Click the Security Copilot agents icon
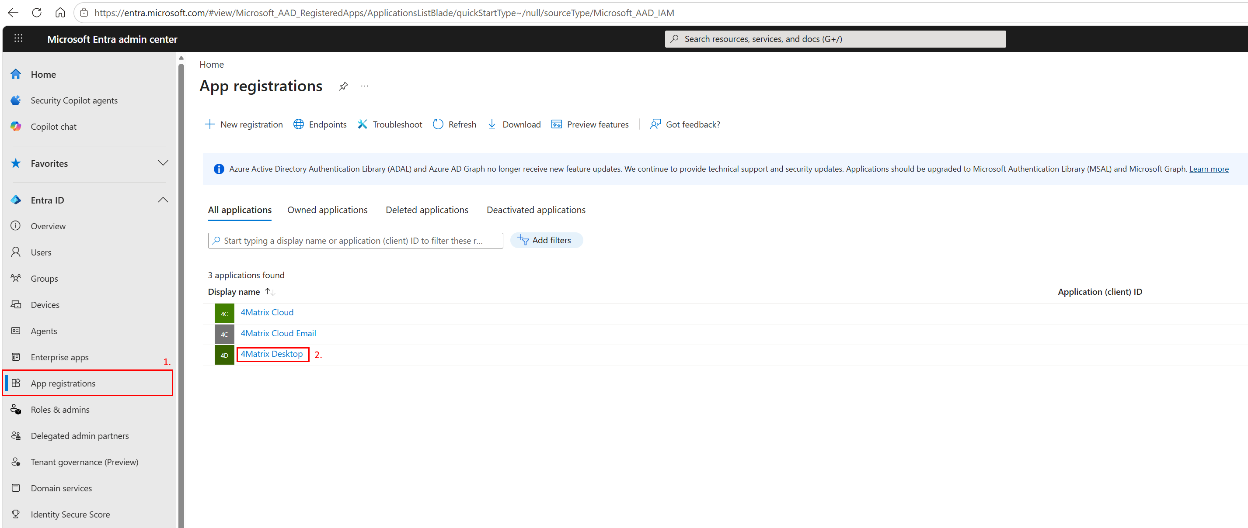This screenshot has height=528, width=1248. (16, 100)
